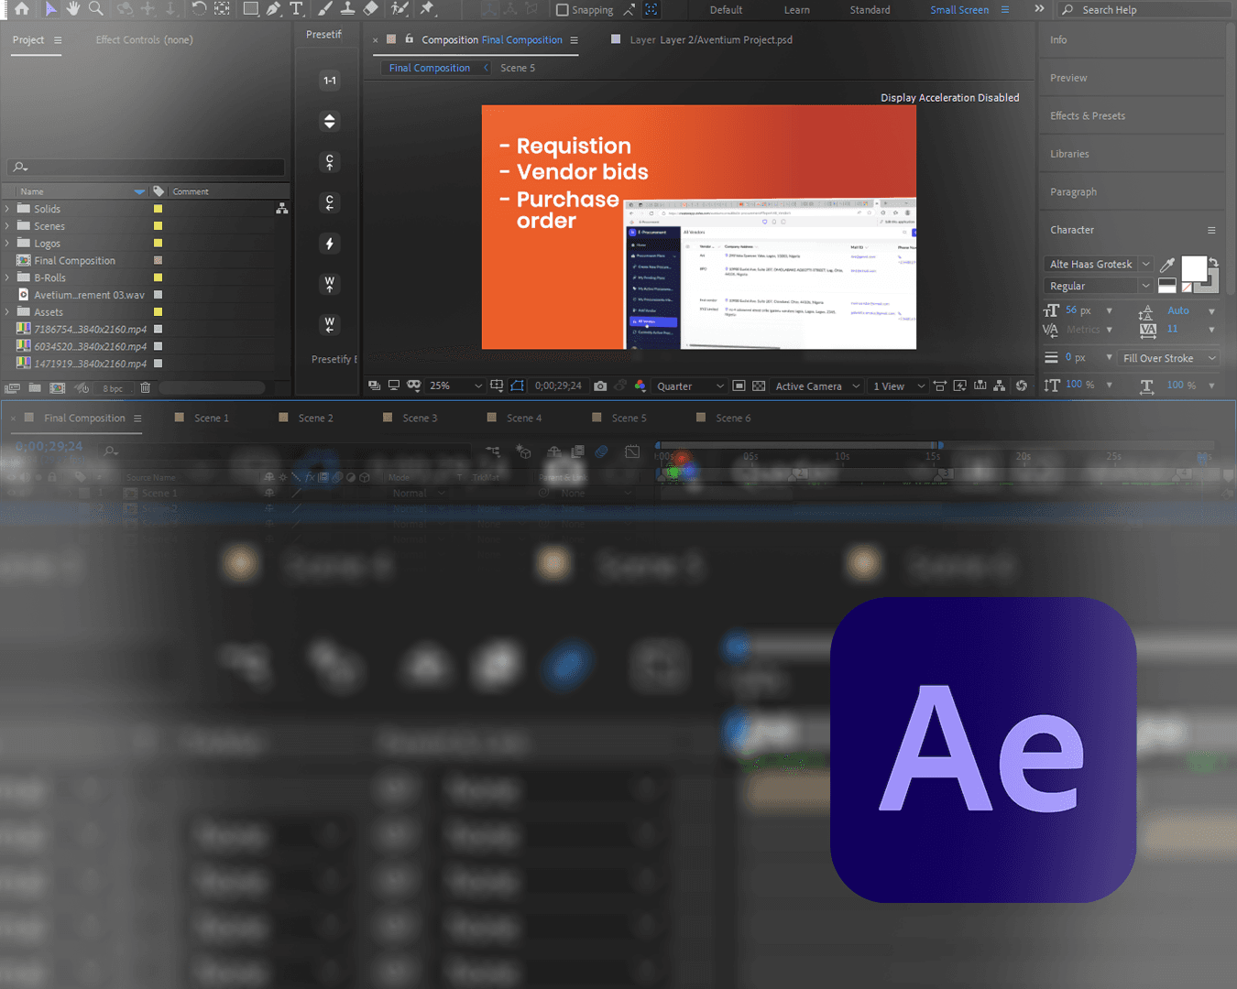
Task: Switch to the Standard workspace
Action: click(x=870, y=10)
